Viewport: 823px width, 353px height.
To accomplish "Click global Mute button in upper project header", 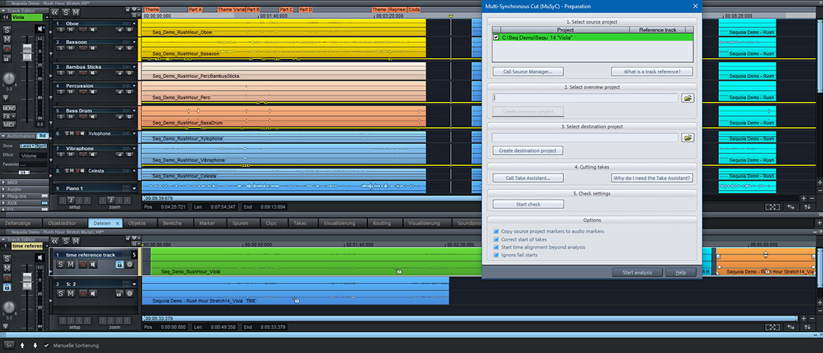I will [75, 12].
